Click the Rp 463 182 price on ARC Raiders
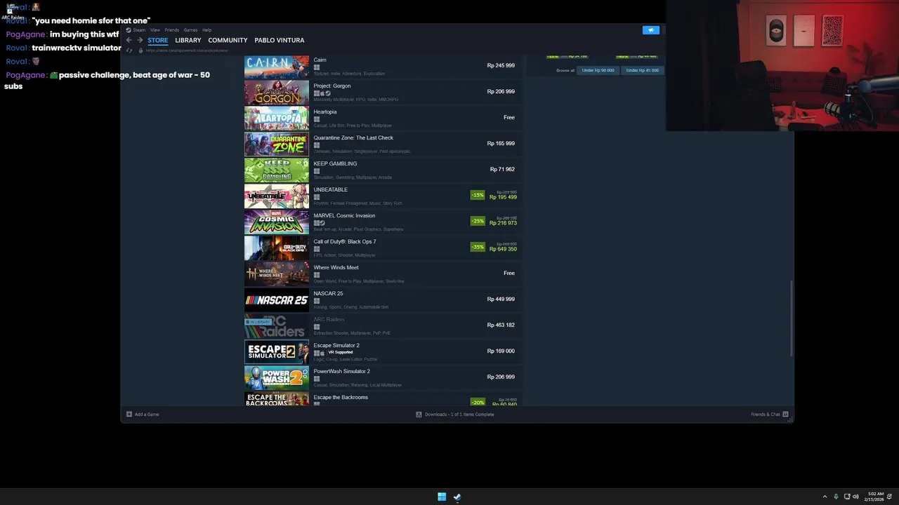The height and width of the screenshot is (505, 899). coord(501,325)
